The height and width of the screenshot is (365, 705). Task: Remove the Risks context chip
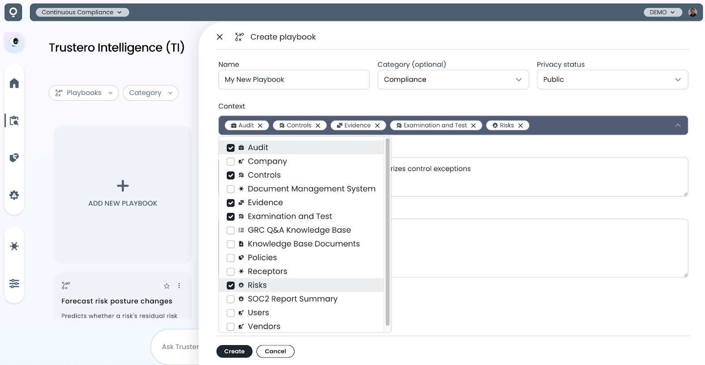[x=520, y=126]
